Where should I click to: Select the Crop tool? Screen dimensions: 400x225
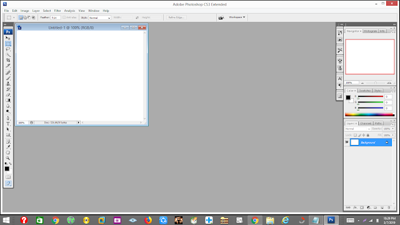point(8,61)
